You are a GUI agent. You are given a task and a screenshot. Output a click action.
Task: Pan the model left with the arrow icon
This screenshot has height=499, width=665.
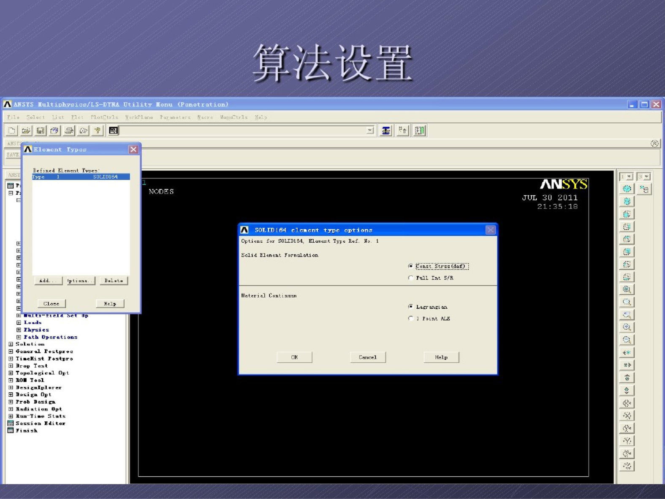tap(627, 353)
